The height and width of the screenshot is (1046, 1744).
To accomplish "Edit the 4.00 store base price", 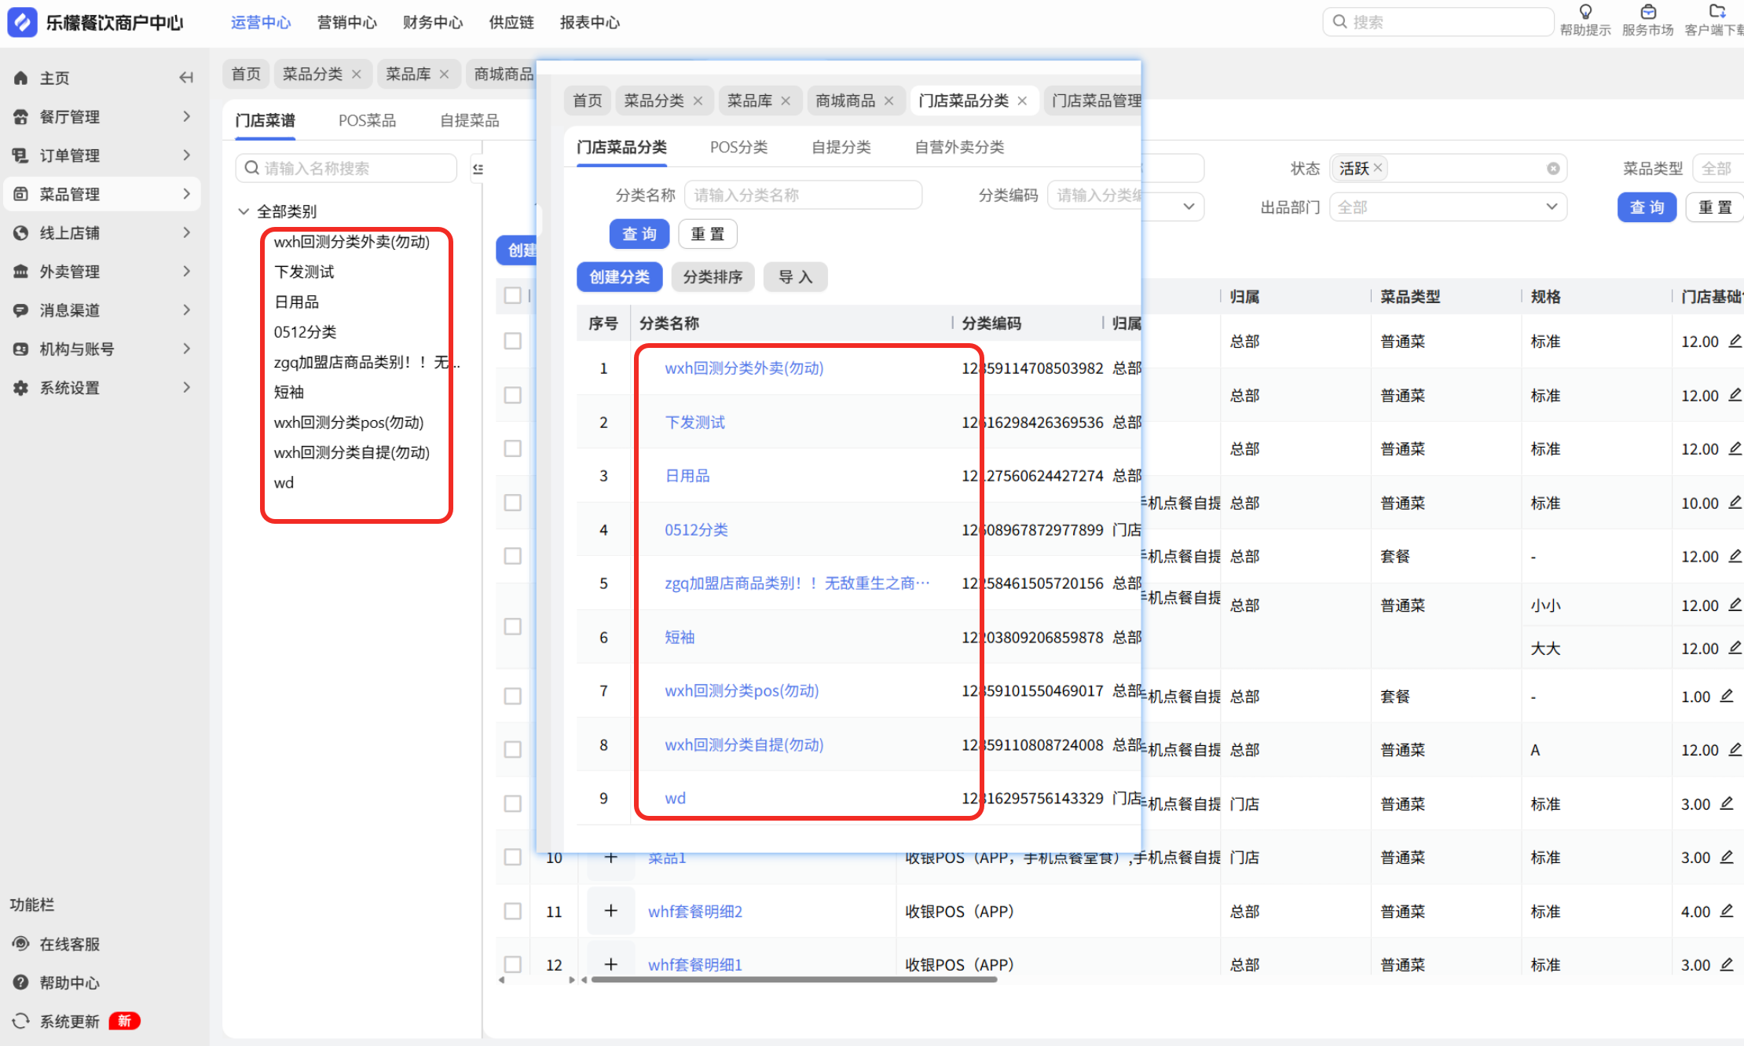I will coord(1727,911).
